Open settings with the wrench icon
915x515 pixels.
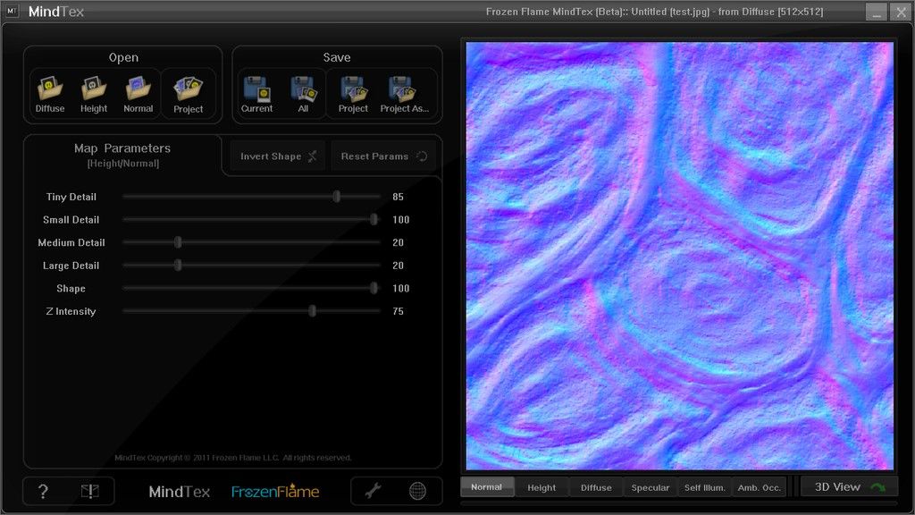tap(373, 491)
